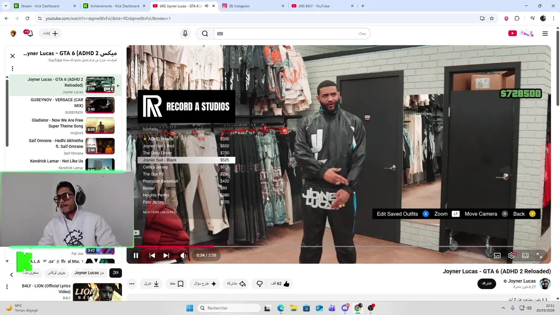Open mix playlist three-dot options
This screenshot has height=315, width=560.
click(x=12, y=69)
